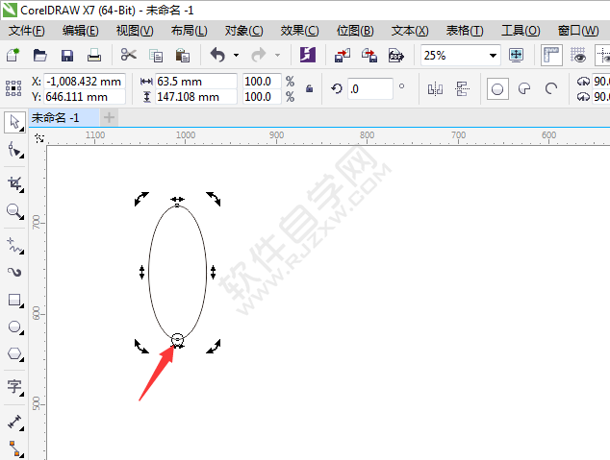Create a new document with New icon
Image resolution: width=610 pixels, height=460 pixels.
(x=13, y=55)
